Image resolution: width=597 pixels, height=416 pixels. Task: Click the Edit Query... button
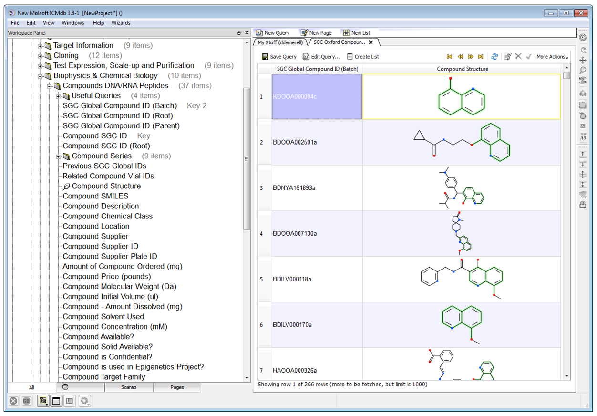[321, 57]
